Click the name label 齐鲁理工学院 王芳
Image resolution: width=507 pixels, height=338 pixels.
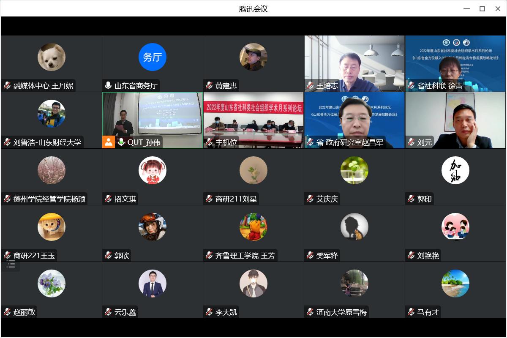(245, 256)
